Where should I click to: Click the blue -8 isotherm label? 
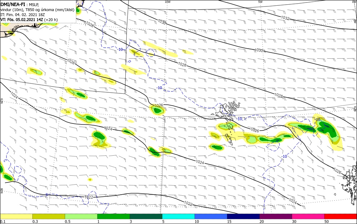[46, 195]
